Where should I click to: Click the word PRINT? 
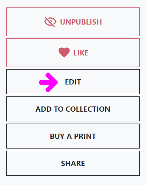85,136
